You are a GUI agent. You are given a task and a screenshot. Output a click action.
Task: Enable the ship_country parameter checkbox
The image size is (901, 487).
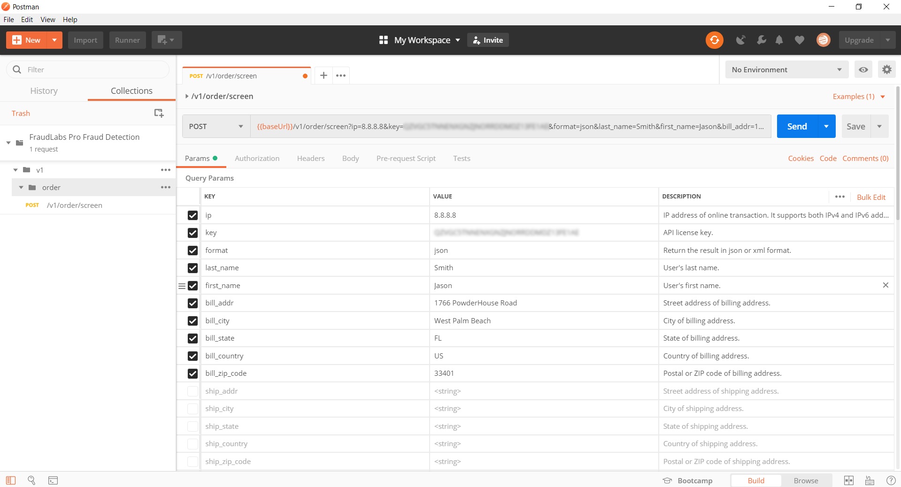click(x=193, y=444)
